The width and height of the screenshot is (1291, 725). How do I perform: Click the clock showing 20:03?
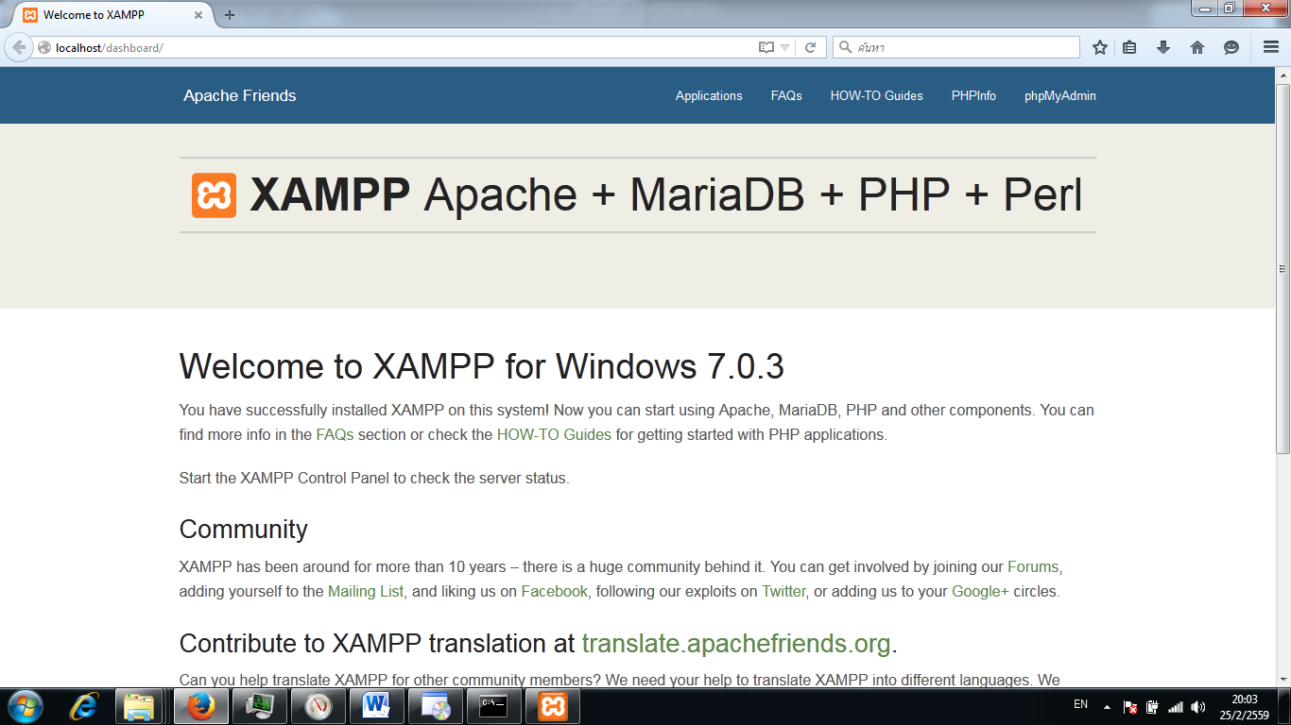(x=1245, y=700)
